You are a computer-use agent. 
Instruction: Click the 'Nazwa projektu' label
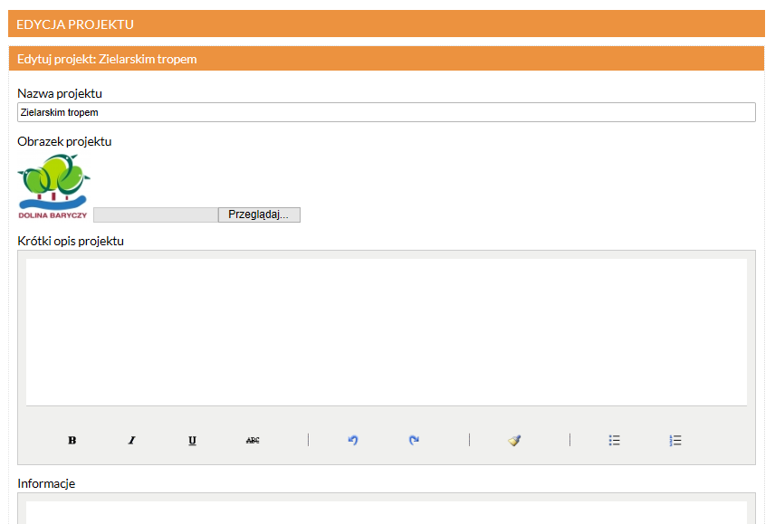(60, 93)
